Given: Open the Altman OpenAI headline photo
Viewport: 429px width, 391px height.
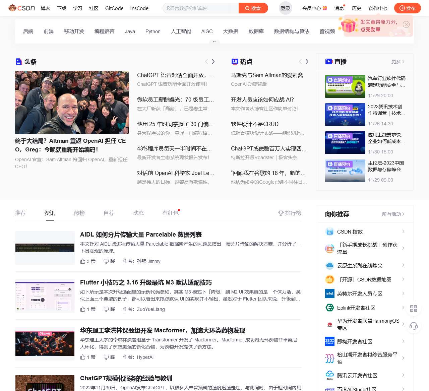Looking at the screenshot, I should 72,103.
